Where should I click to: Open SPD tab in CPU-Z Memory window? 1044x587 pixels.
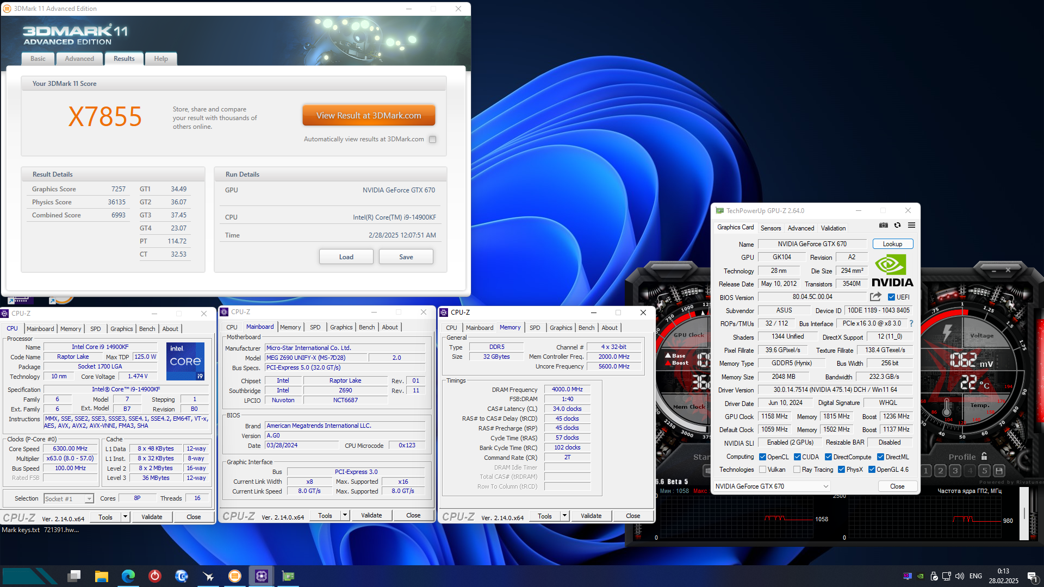click(535, 328)
